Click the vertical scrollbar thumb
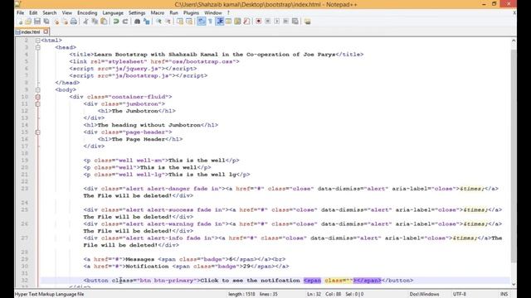531x298 pixels. (x=514, y=156)
